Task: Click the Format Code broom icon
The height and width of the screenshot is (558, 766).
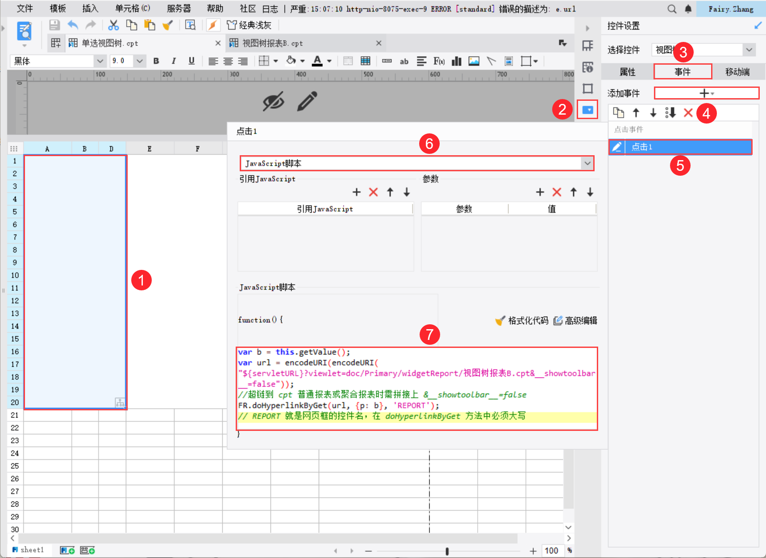Action: [x=500, y=321]
